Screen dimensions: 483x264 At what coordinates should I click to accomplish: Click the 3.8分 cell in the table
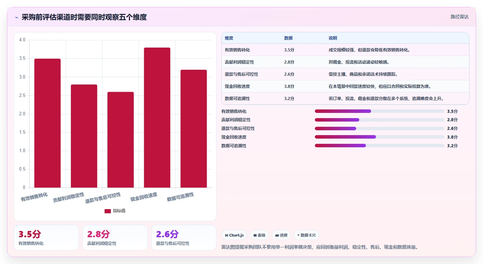(x=289, y=86)
